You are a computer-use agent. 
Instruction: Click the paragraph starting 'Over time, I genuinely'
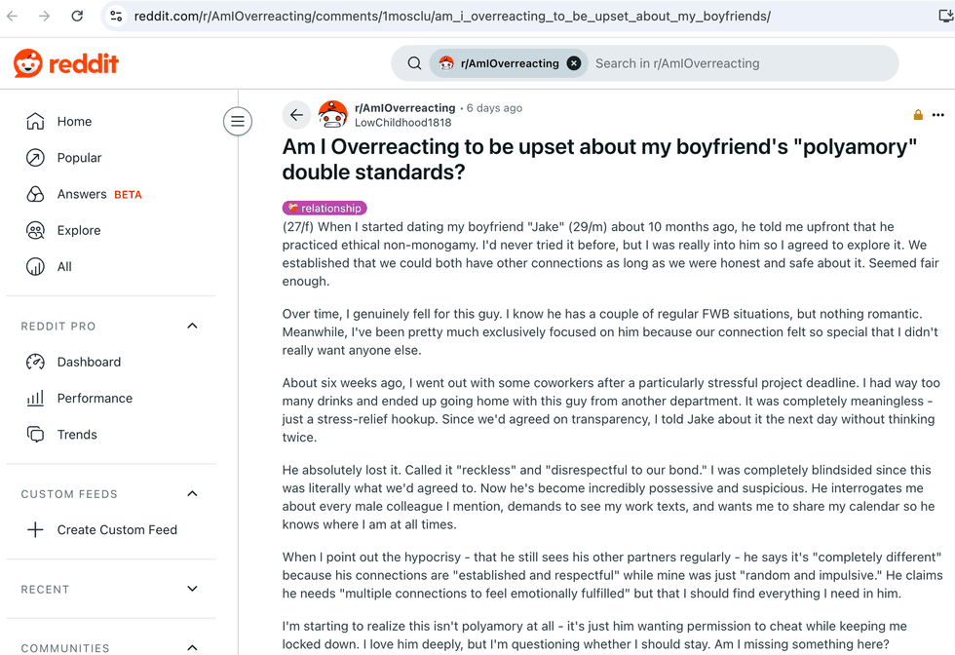point(610,332)
